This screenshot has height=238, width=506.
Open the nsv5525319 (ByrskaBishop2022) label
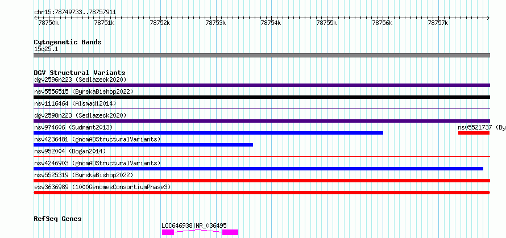point(84,175)
